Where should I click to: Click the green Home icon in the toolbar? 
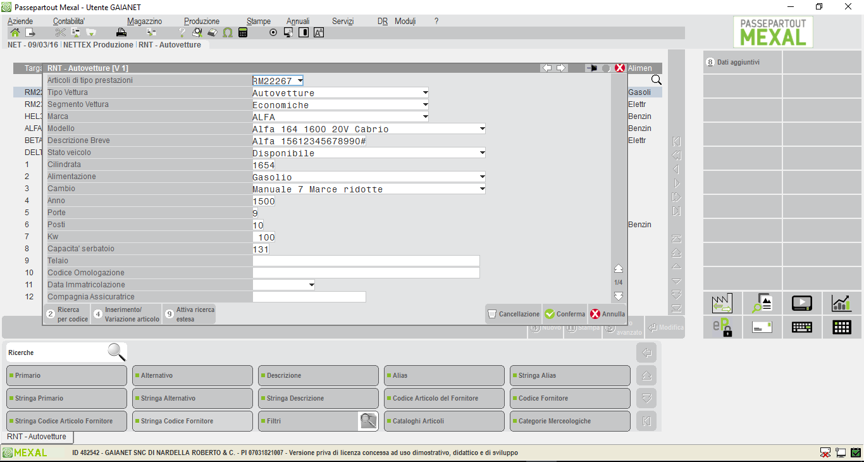coord(15,32)
